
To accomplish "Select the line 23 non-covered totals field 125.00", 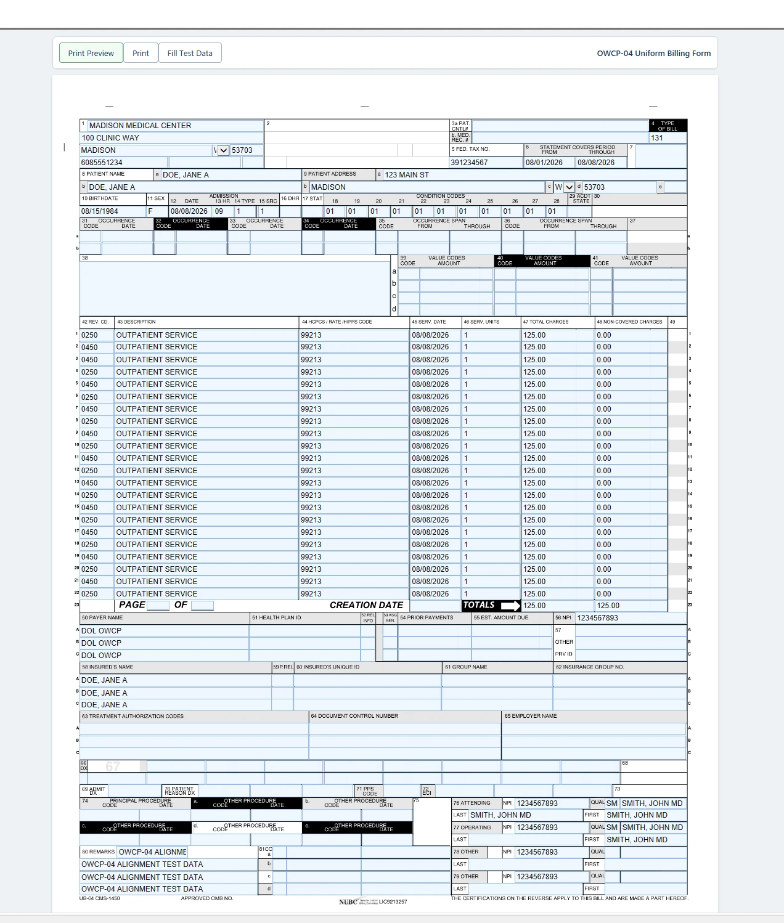I will [x=631, y=606].
